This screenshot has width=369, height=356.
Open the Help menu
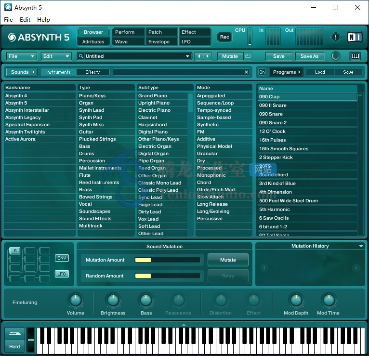click(43, 20)
